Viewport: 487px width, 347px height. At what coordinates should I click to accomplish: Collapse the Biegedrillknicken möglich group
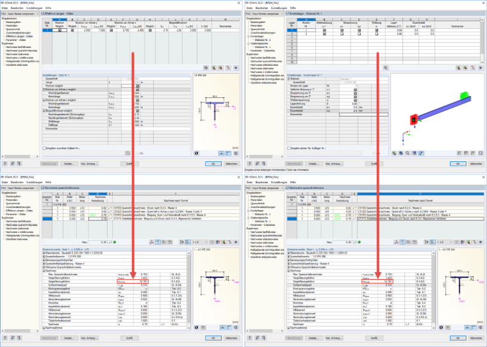[x=44, y=111]
